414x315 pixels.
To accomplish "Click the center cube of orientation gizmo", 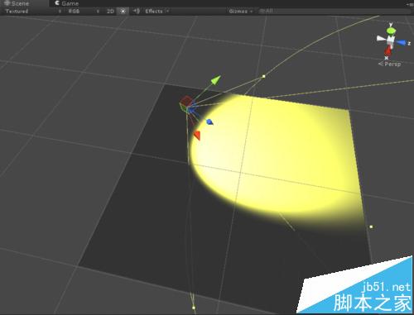I will 390,41.
